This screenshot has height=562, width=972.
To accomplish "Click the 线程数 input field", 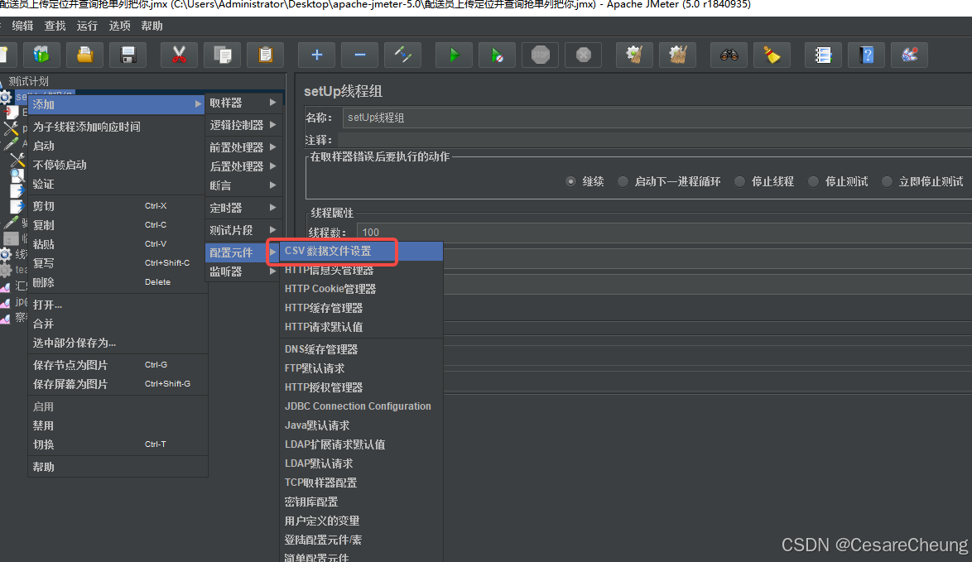I will pos(665,233).
